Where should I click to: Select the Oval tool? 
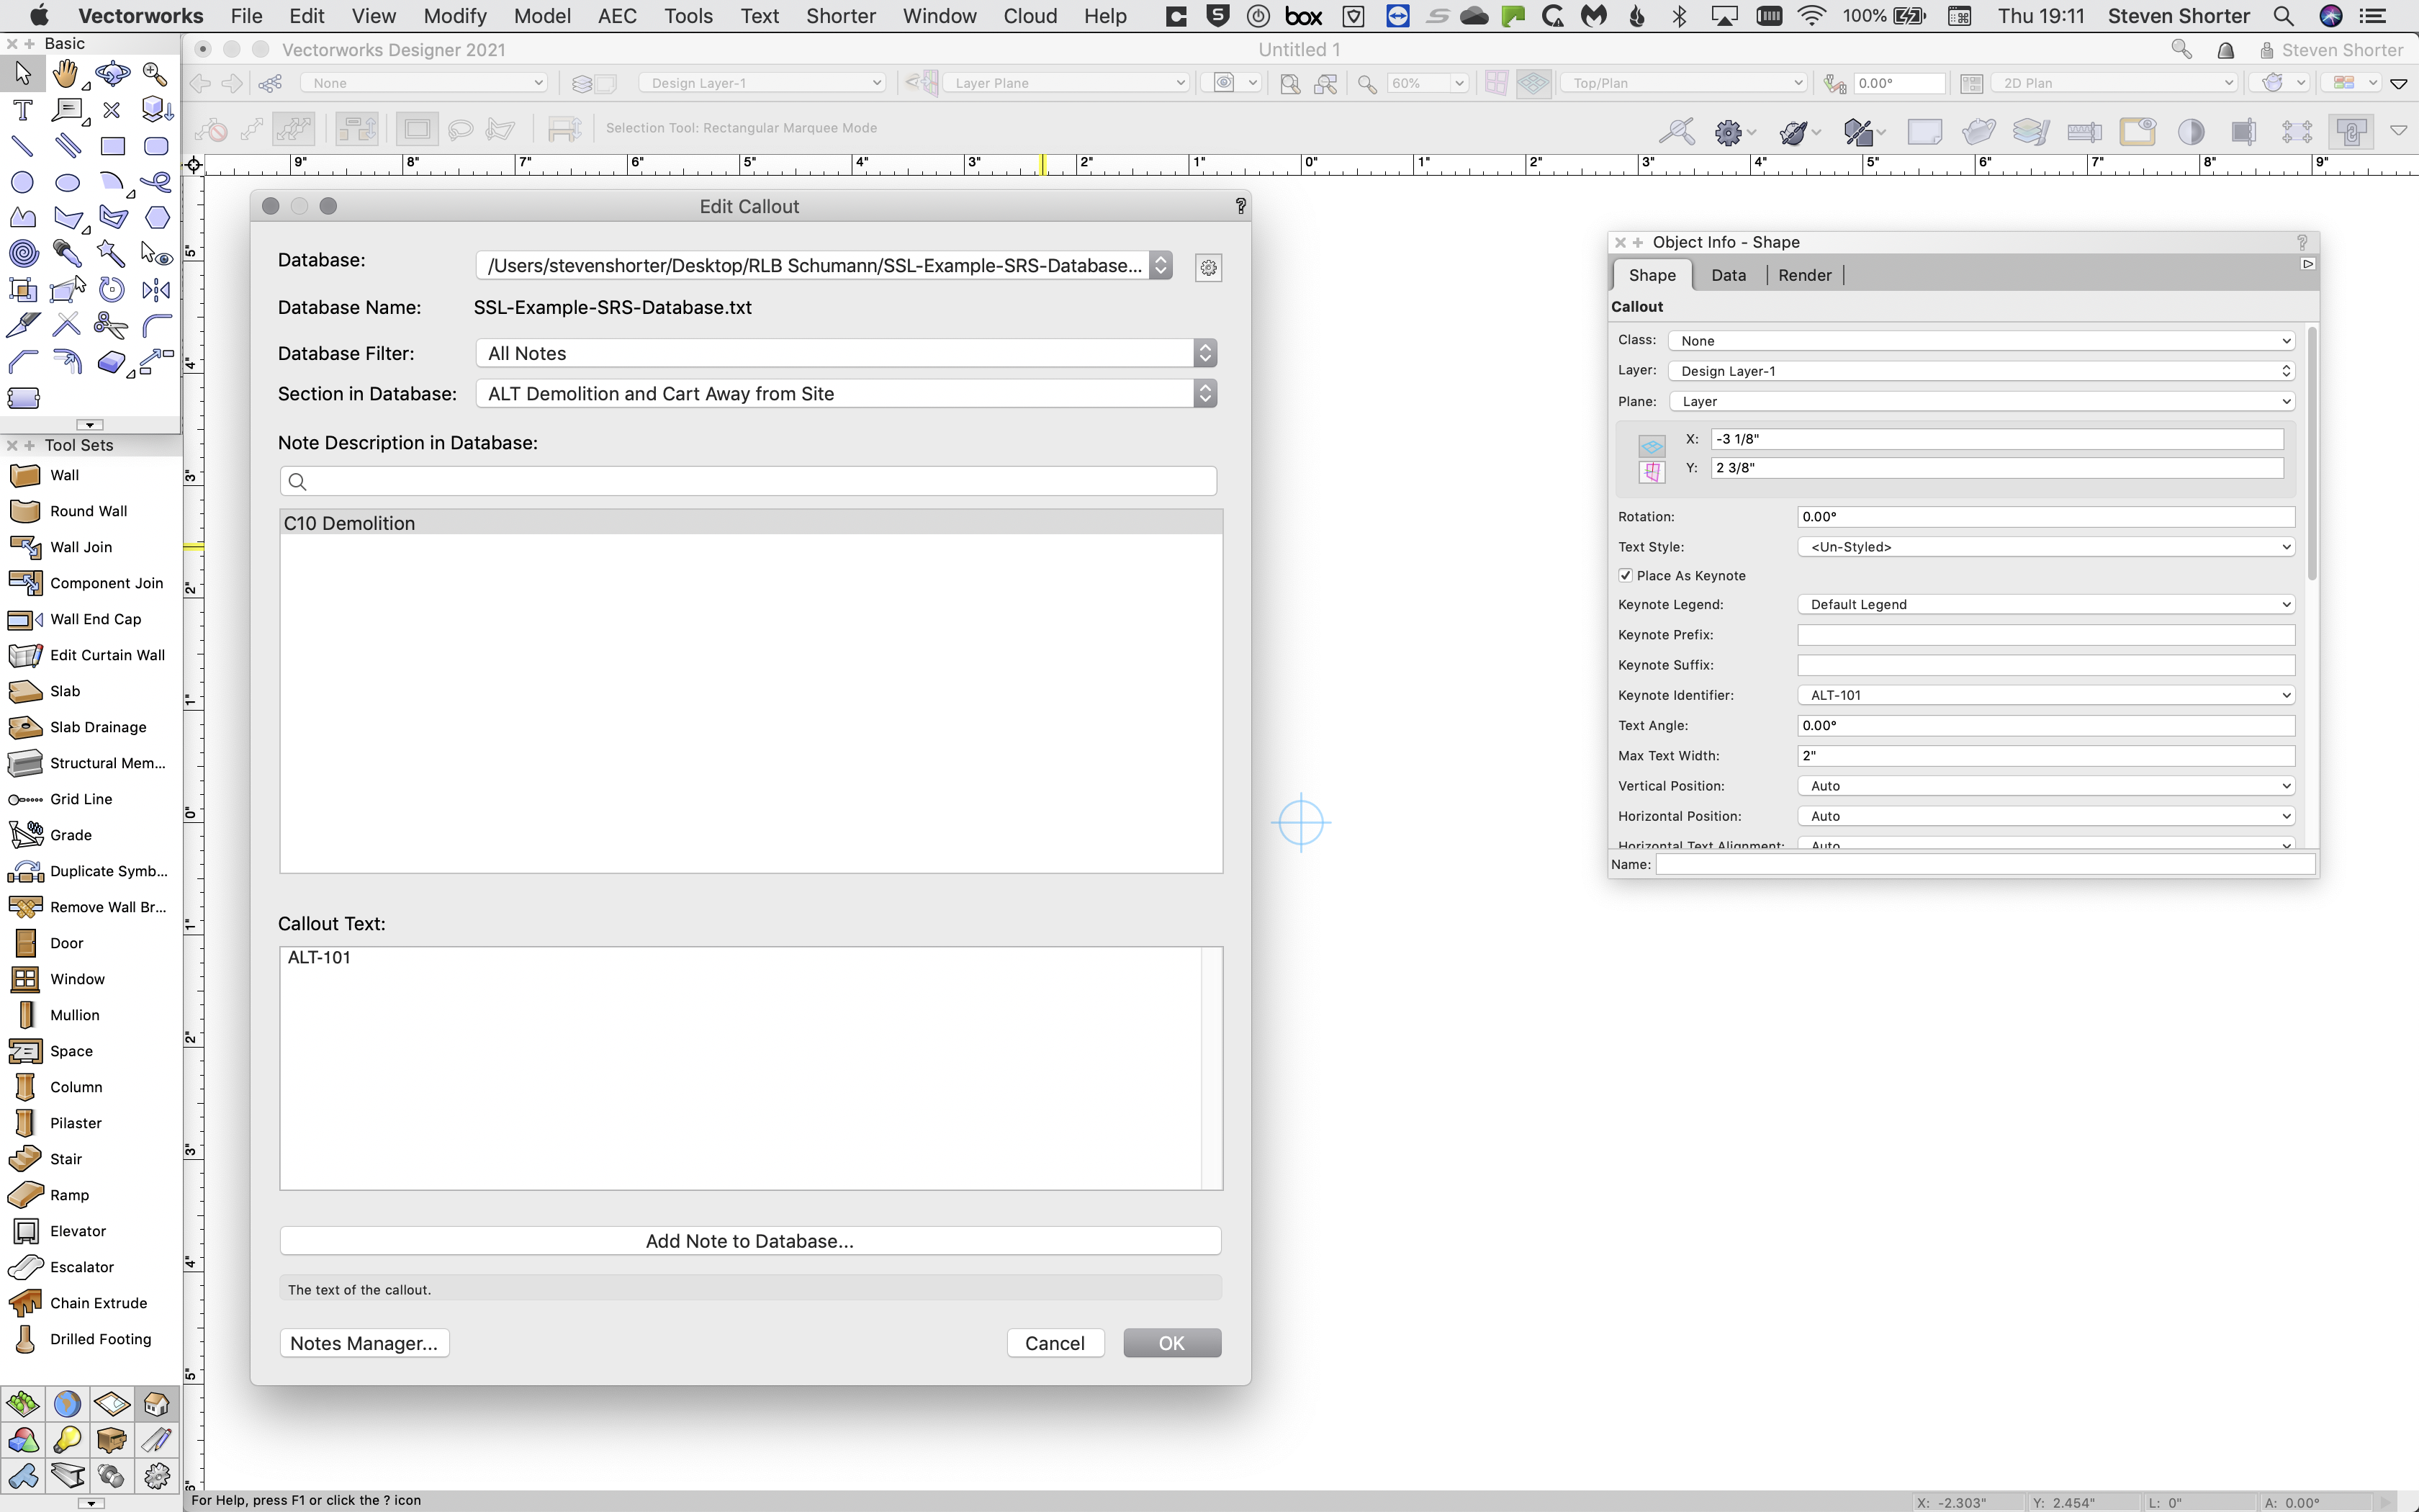[66, 182]
